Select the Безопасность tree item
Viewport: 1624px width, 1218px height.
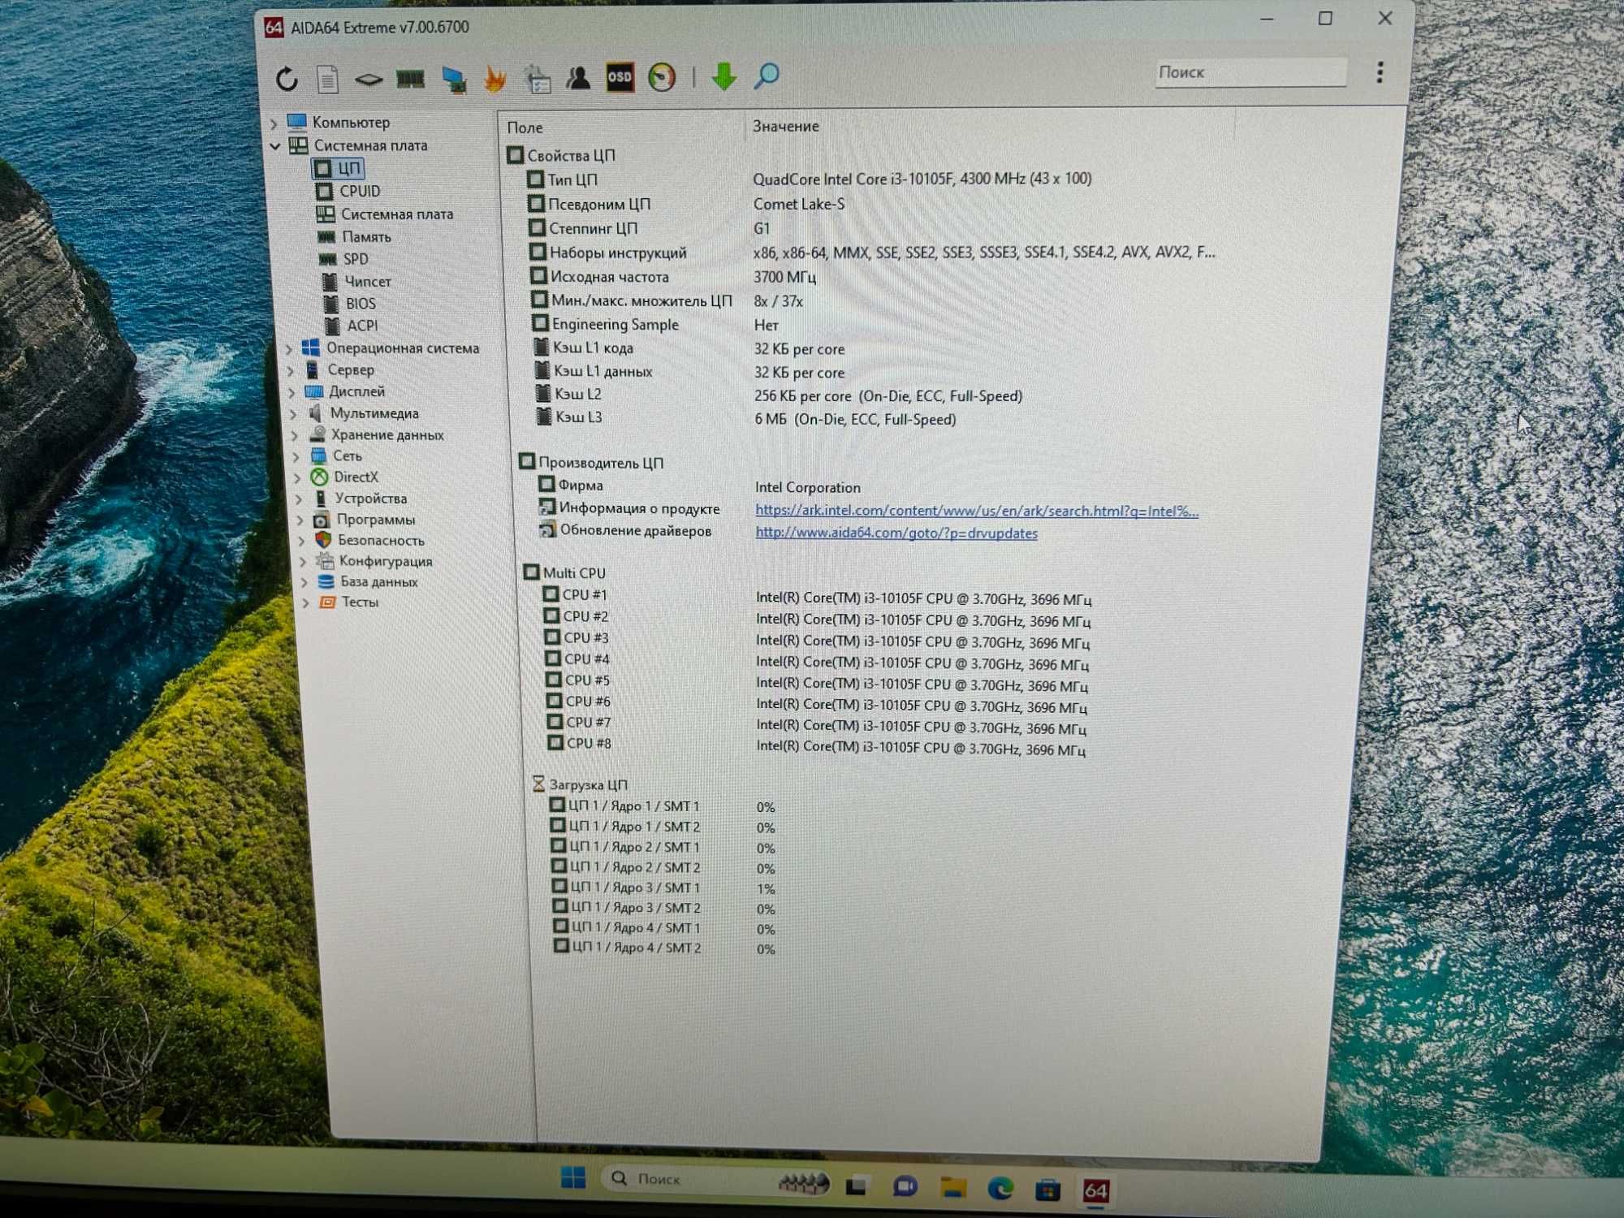pos(370,541)
